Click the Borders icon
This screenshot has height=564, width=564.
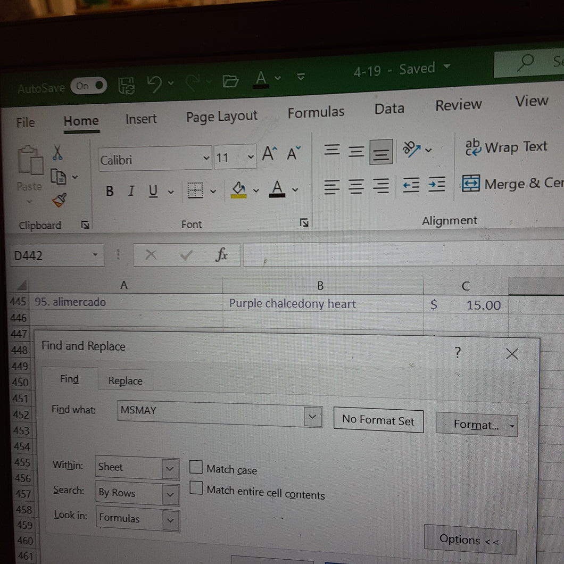click(x=195, y=190)
